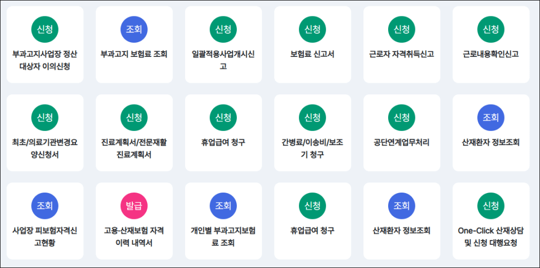Click the pink 발급 badge icon
Image resolution: width=540 pixels, height=268 pixels.
134,206
